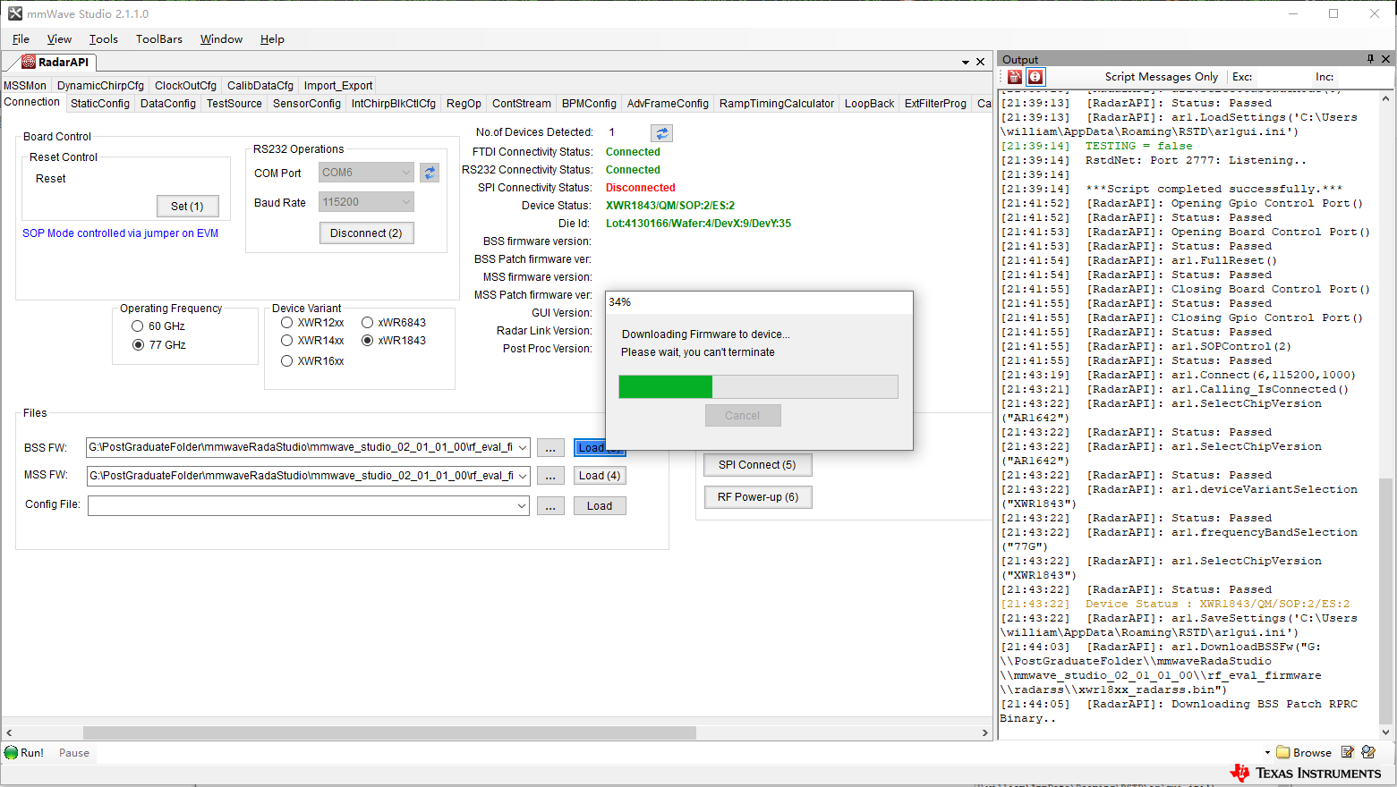The image size is (1397, 787).
Task: Close the Output panel
Action: (x=1386, y=59)
